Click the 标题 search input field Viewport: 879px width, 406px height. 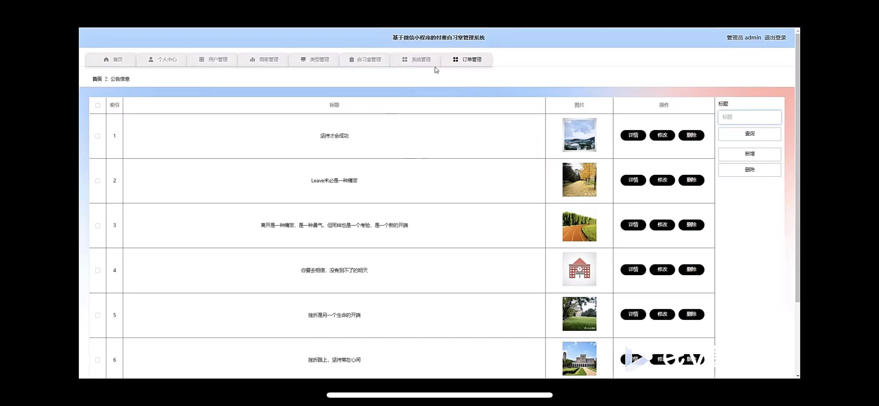(750, 117)
